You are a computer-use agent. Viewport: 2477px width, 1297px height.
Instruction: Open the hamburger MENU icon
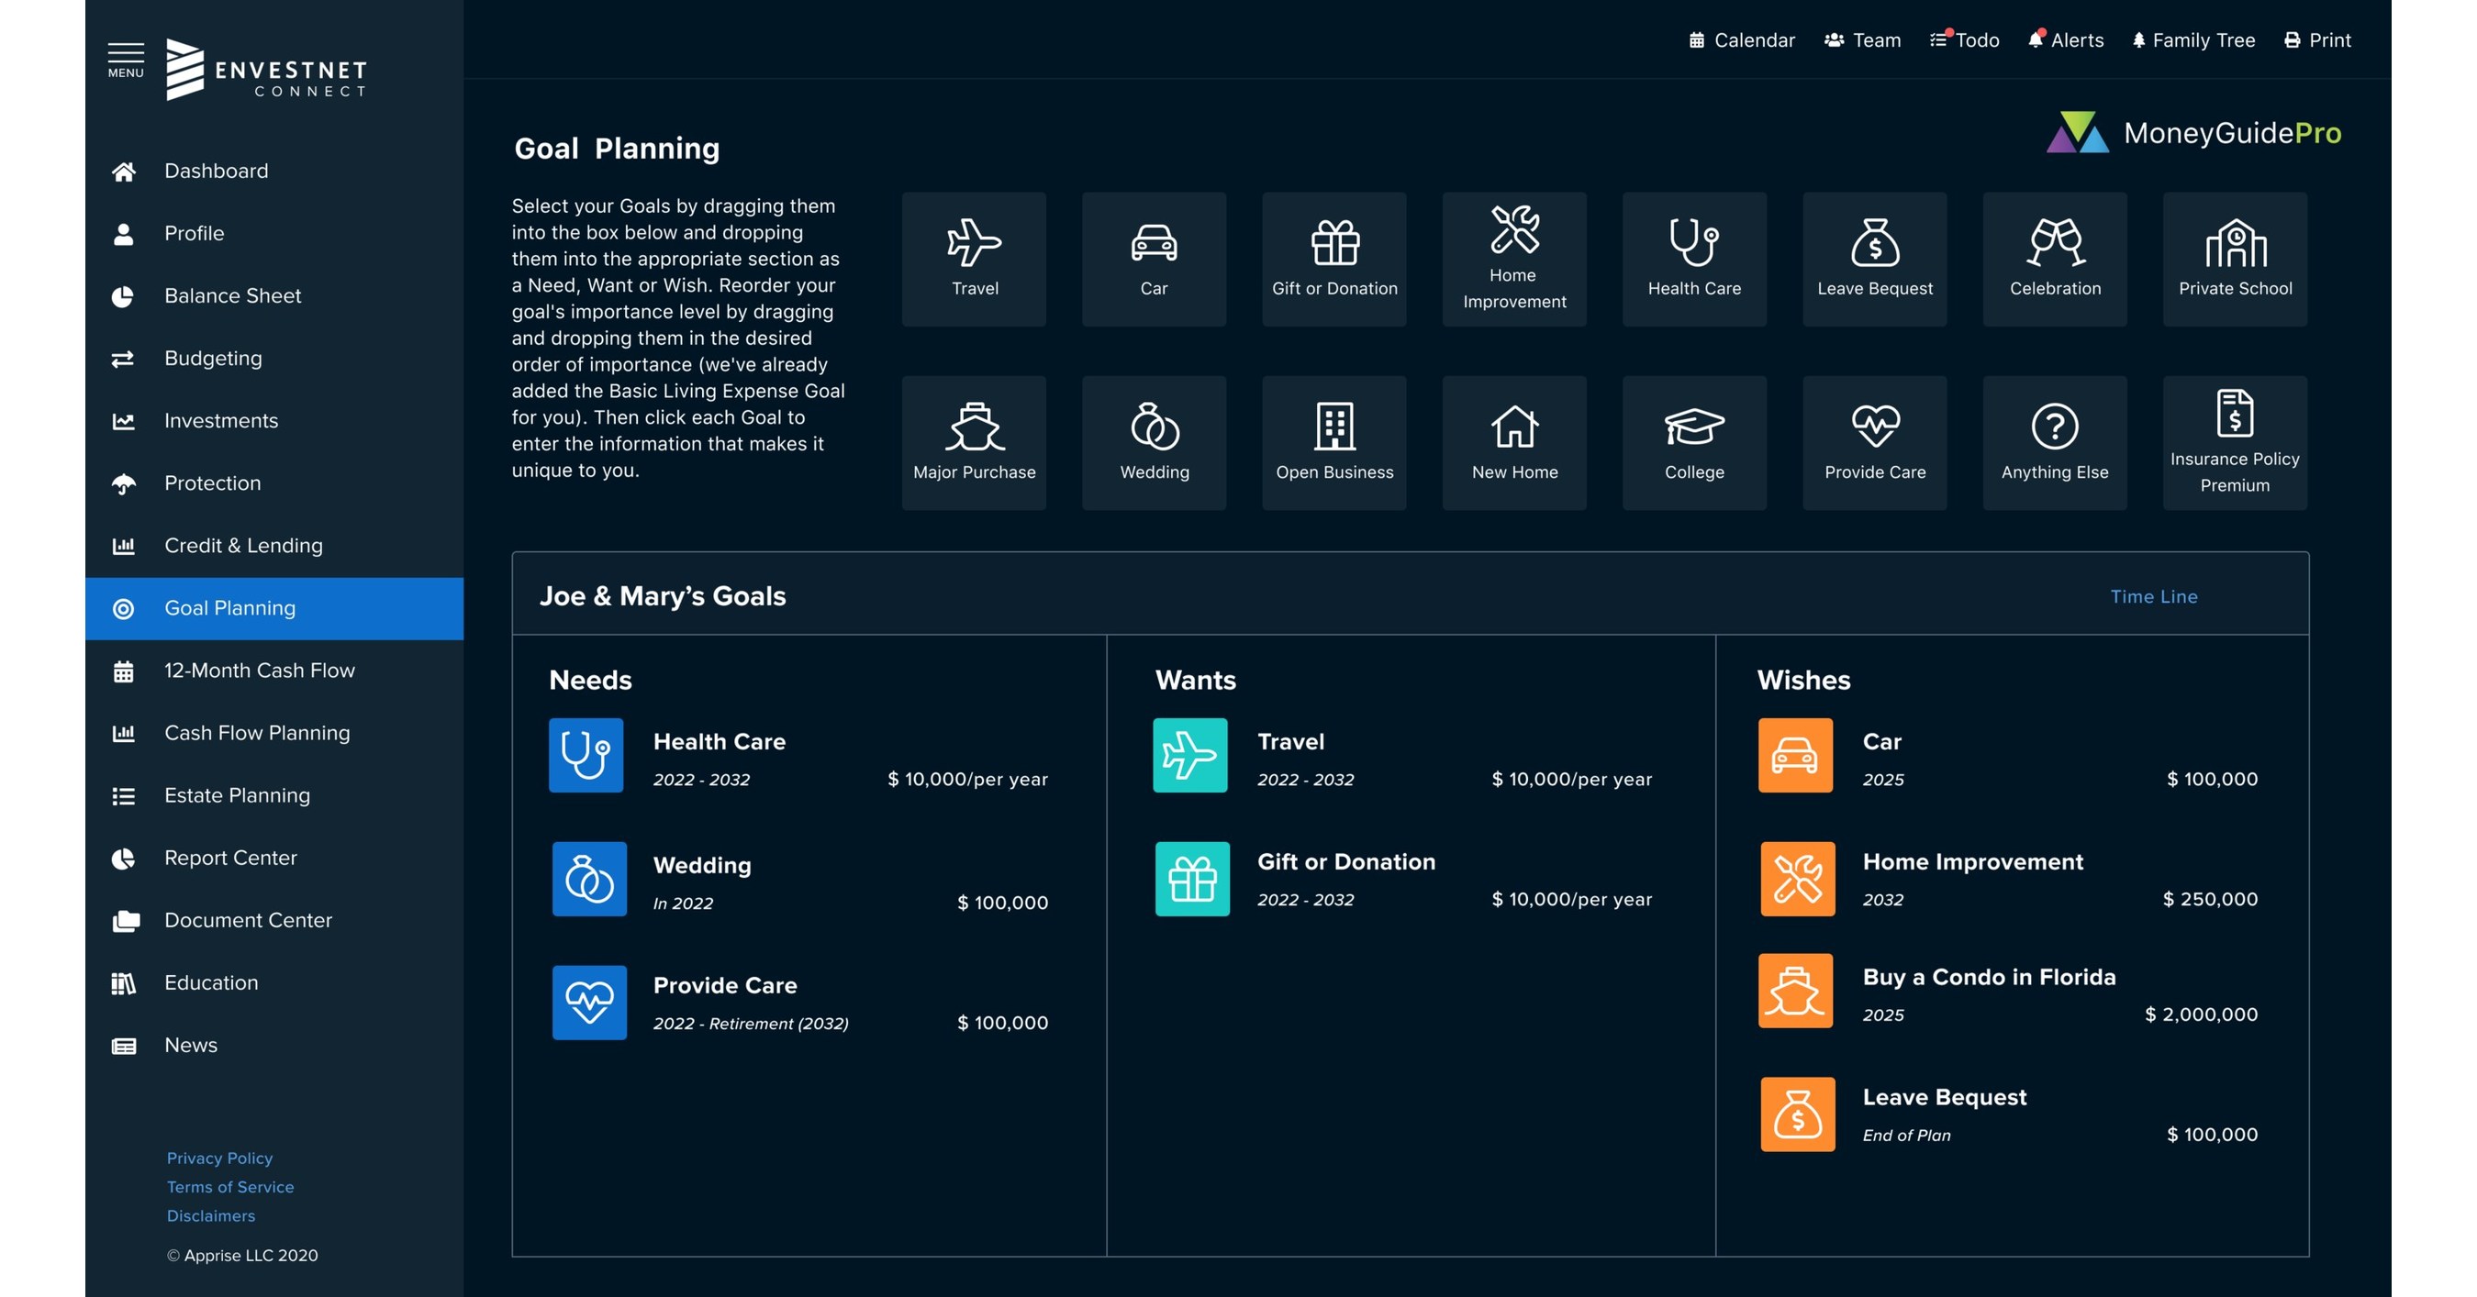click(125, 59)
